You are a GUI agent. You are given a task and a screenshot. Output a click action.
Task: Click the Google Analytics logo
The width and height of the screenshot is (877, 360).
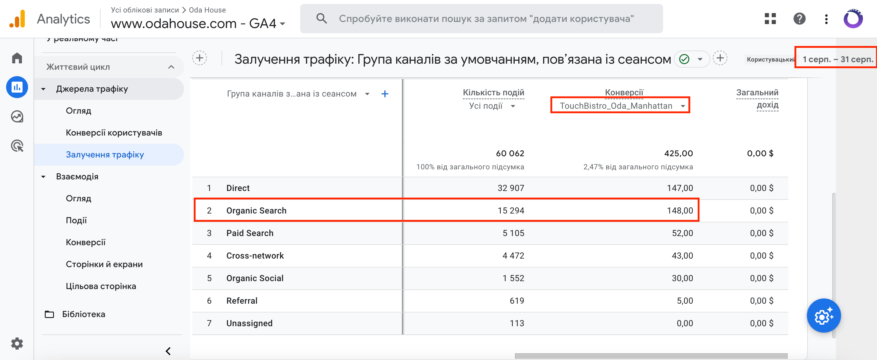coord(17,19)
